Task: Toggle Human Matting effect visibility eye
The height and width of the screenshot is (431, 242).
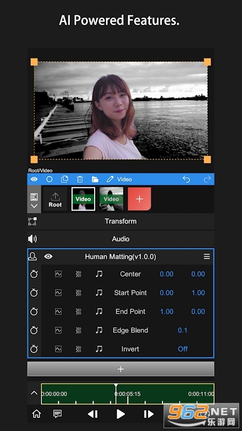Action: (48, 256)
